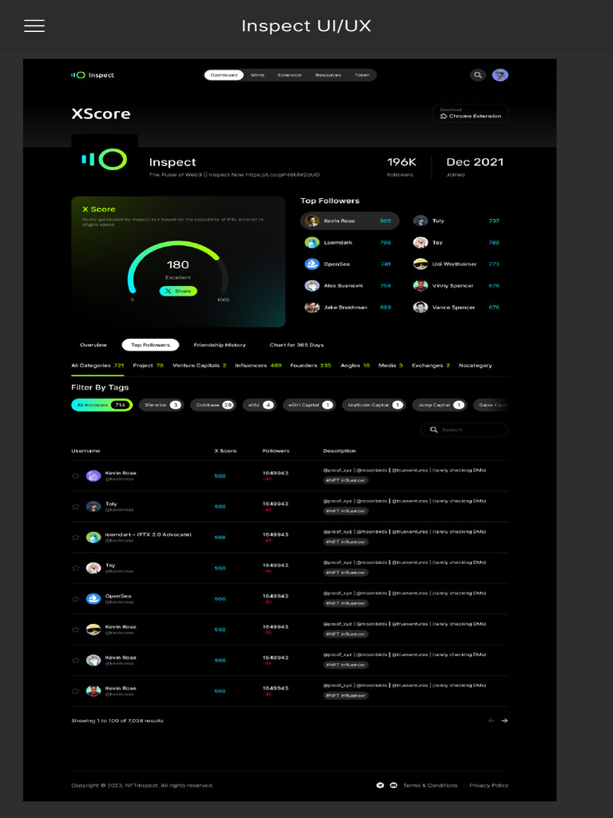Click Kevin Rose avatar in Top Followers

coord(312,220)
